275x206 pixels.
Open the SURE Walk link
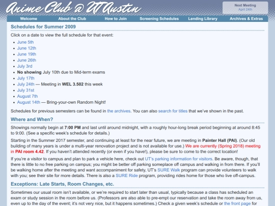click(169, 170)
